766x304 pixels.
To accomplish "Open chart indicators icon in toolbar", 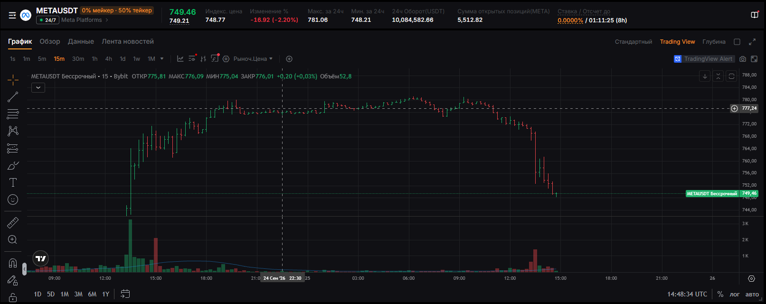I will [x=180, y=59].
